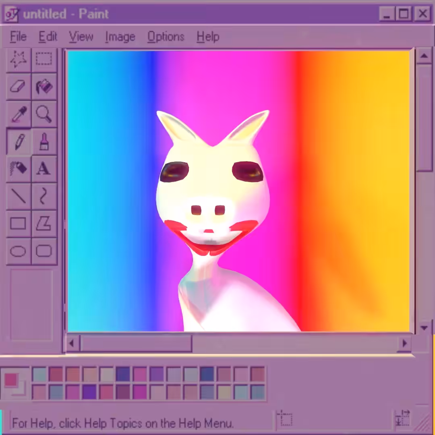The height and width of the screenshot is (435, 435).
Task: Open the Image menu
Action: click(x=120, y=37)
